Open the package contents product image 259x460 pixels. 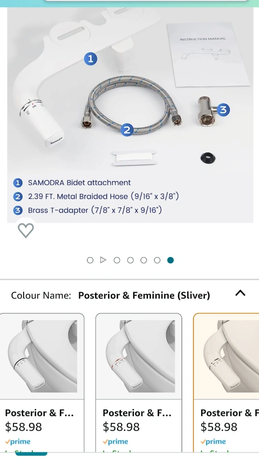pos(130,115)
